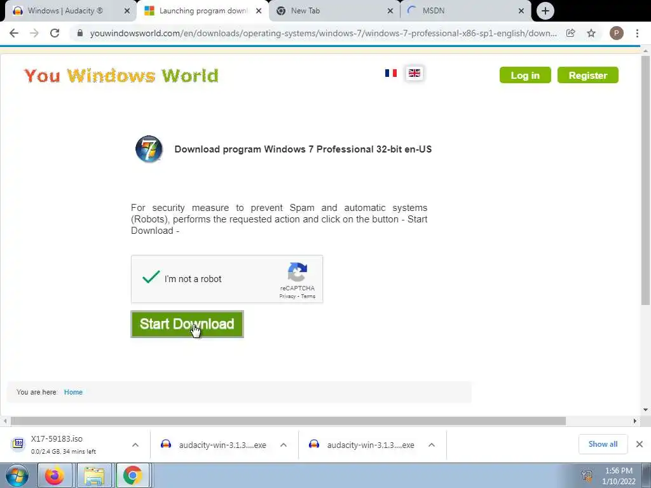The width and height of the screenshot is (651, 488).
Task: Click the Windows 7 logo image
Action: click(x=149, y=149)
